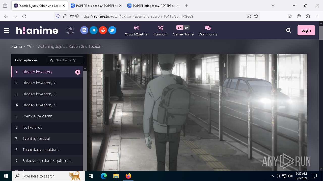Toggle picture-in-picture icon in address bar

click(249, 16)
